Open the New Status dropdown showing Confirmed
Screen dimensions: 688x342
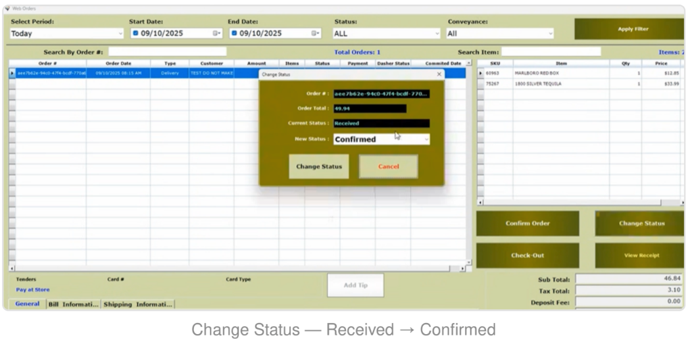tap(381, 139)
